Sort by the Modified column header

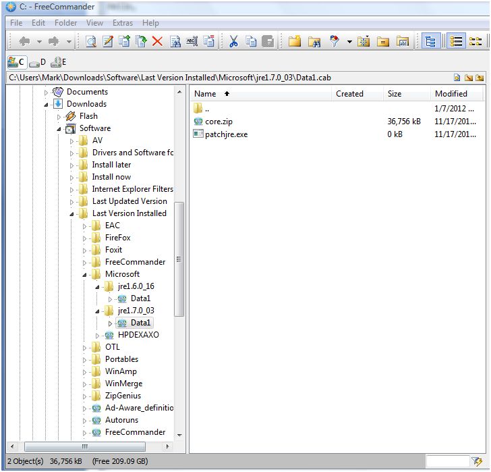[x=457, y=94]
